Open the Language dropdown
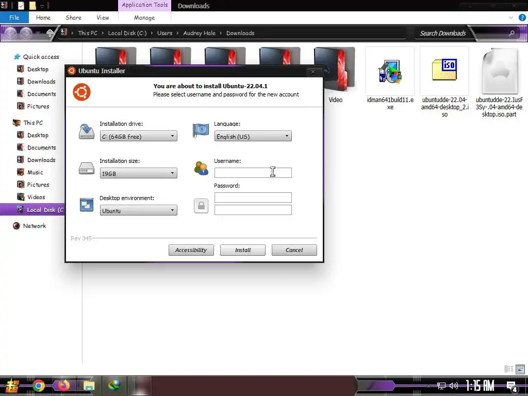The image size is (528, 396). coord(253,136)
